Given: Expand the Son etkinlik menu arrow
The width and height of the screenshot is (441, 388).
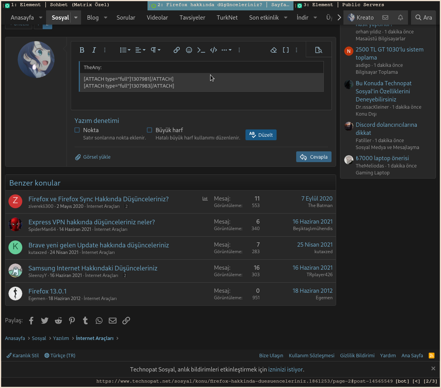Looking at the screenshot, I should click(x=286, y=17).
